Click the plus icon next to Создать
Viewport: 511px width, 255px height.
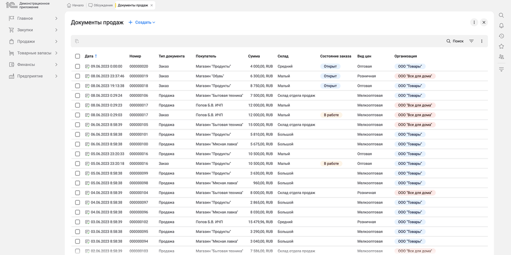131,23
